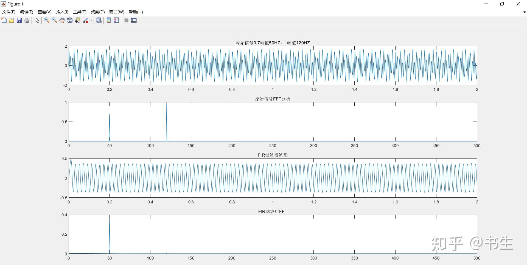527x265 pixels.
Task: Enable the Rotate 3D tool
Action: point(70,20)
